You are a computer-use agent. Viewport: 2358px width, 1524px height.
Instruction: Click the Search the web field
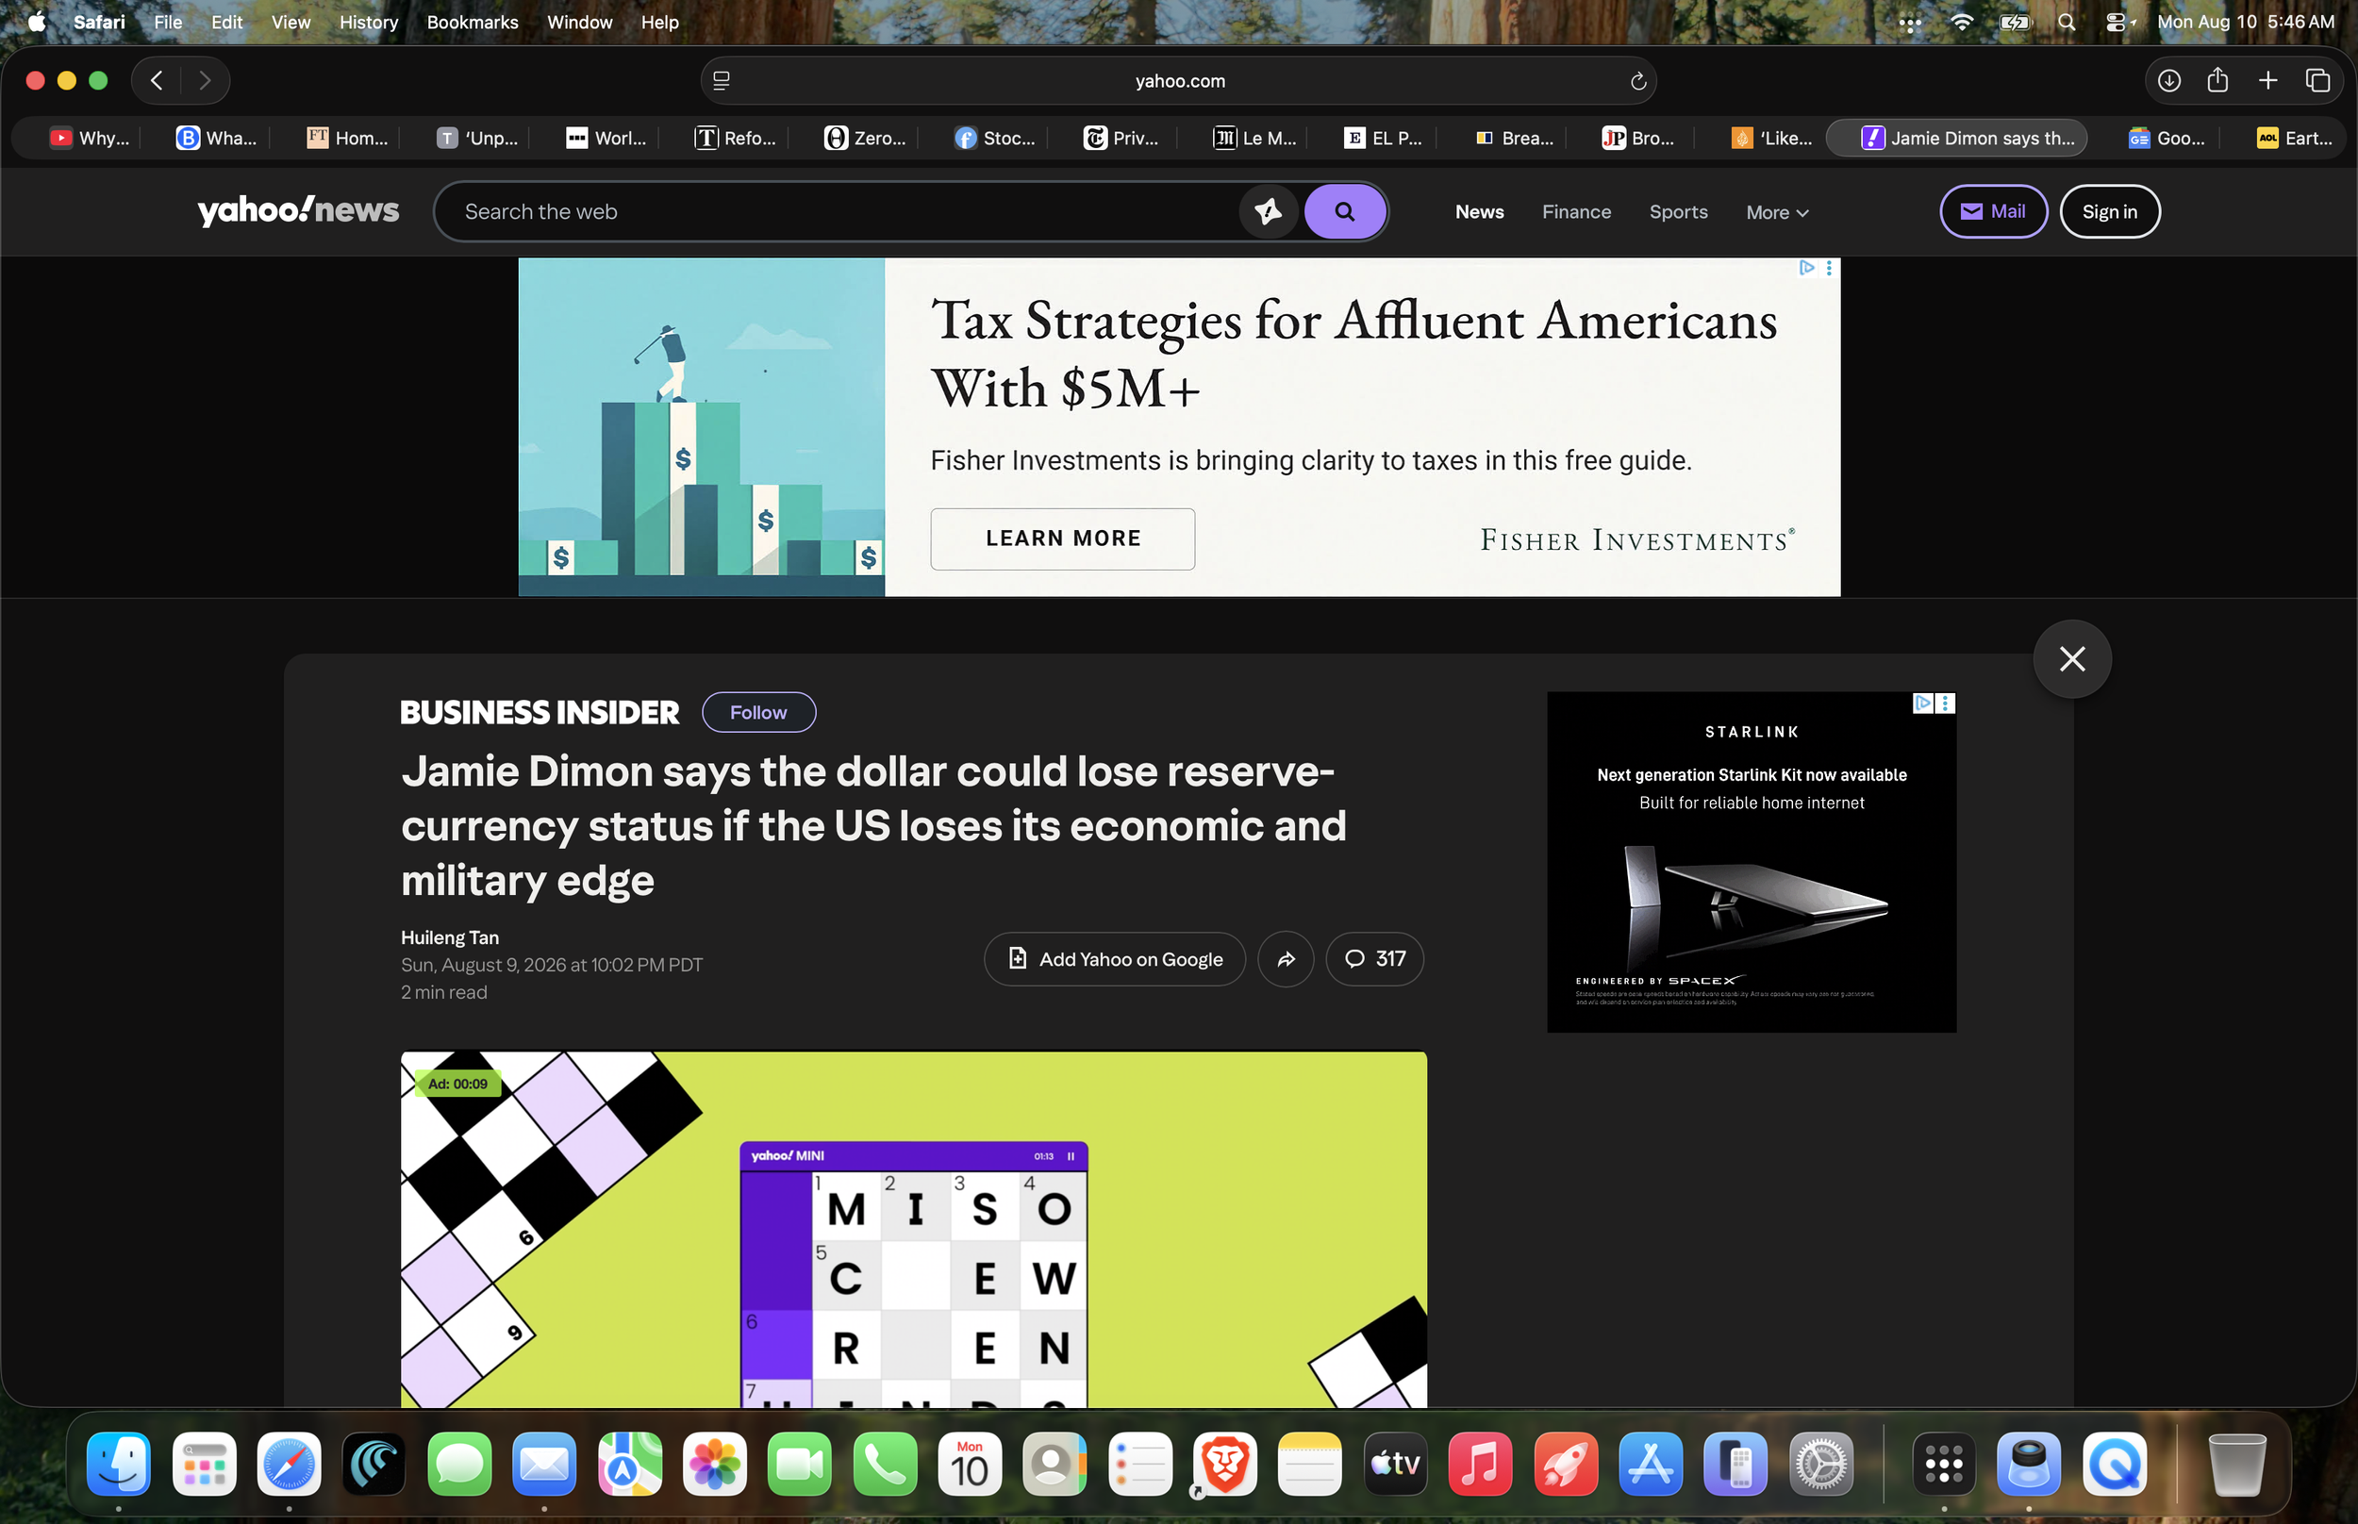836,212
